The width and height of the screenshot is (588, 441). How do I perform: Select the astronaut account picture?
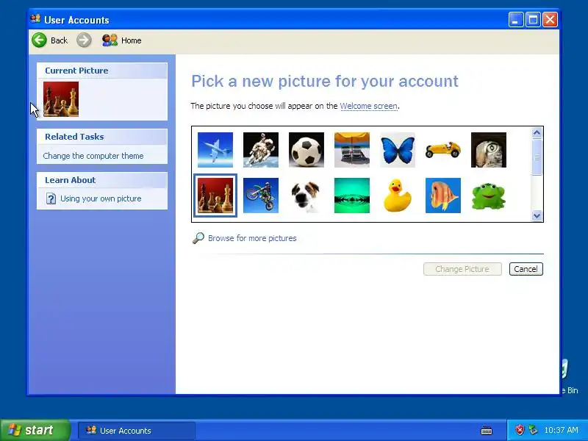click(x=261, y=150)
